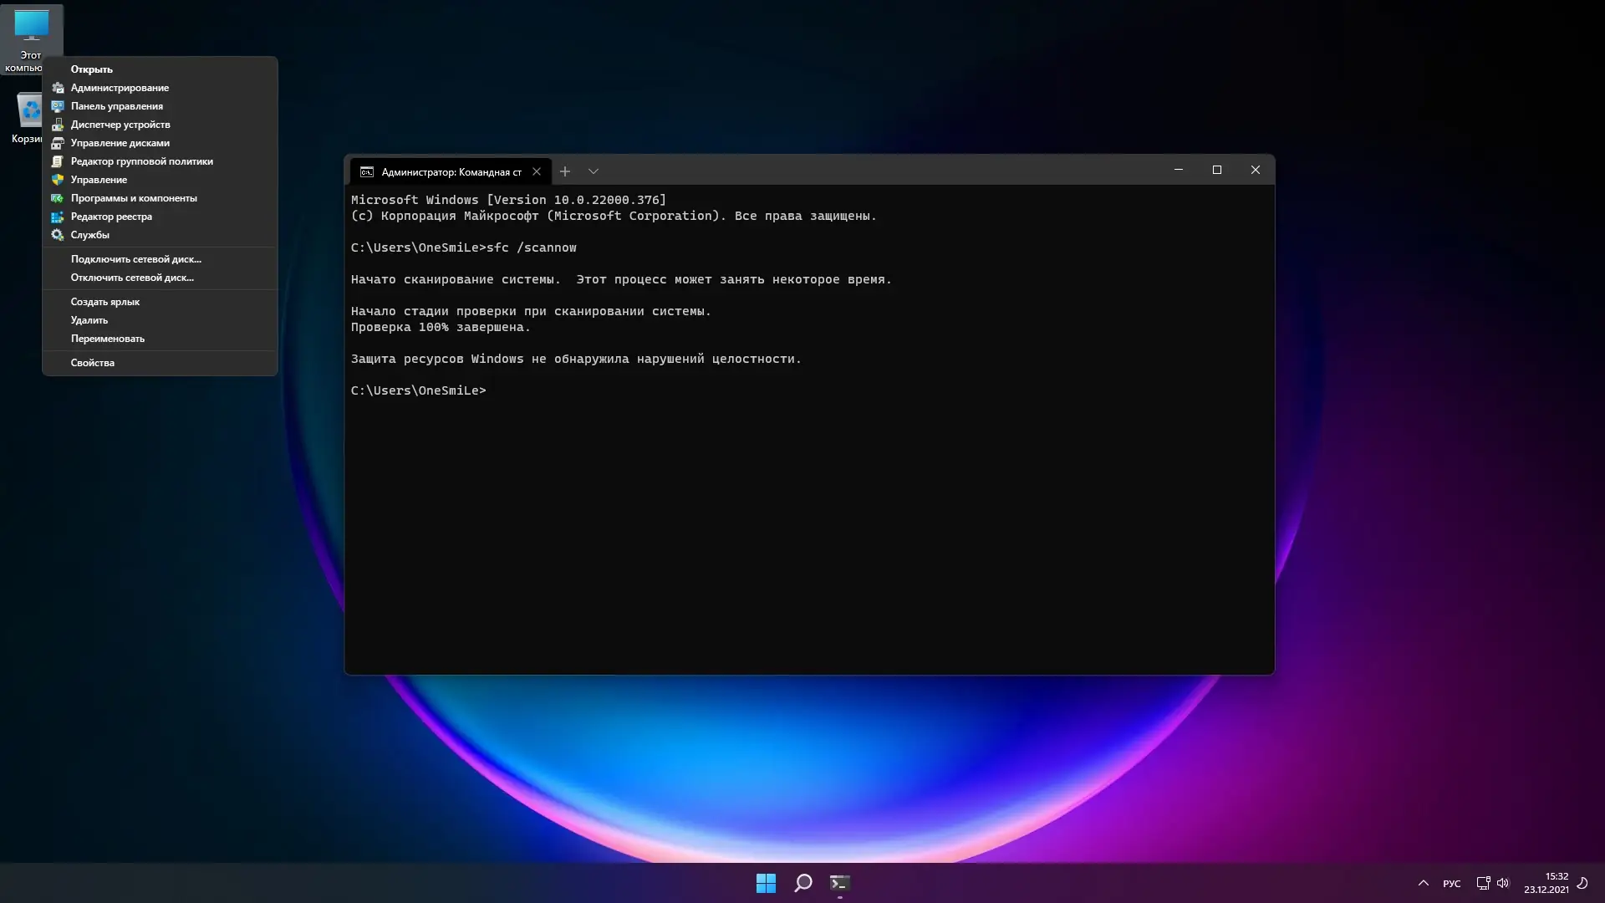Choose Диспетчер устройств from context menu

[x=120, y=125]
